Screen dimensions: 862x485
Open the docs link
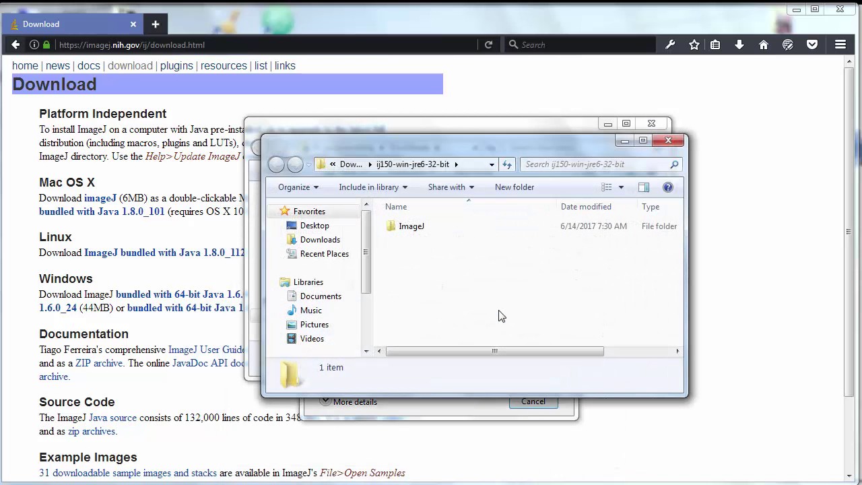point(89,66)
